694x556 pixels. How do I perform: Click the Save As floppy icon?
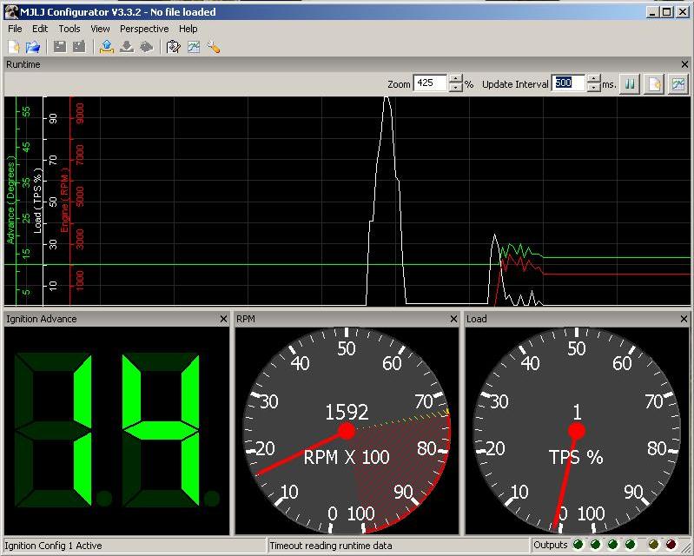coord(79,47)
